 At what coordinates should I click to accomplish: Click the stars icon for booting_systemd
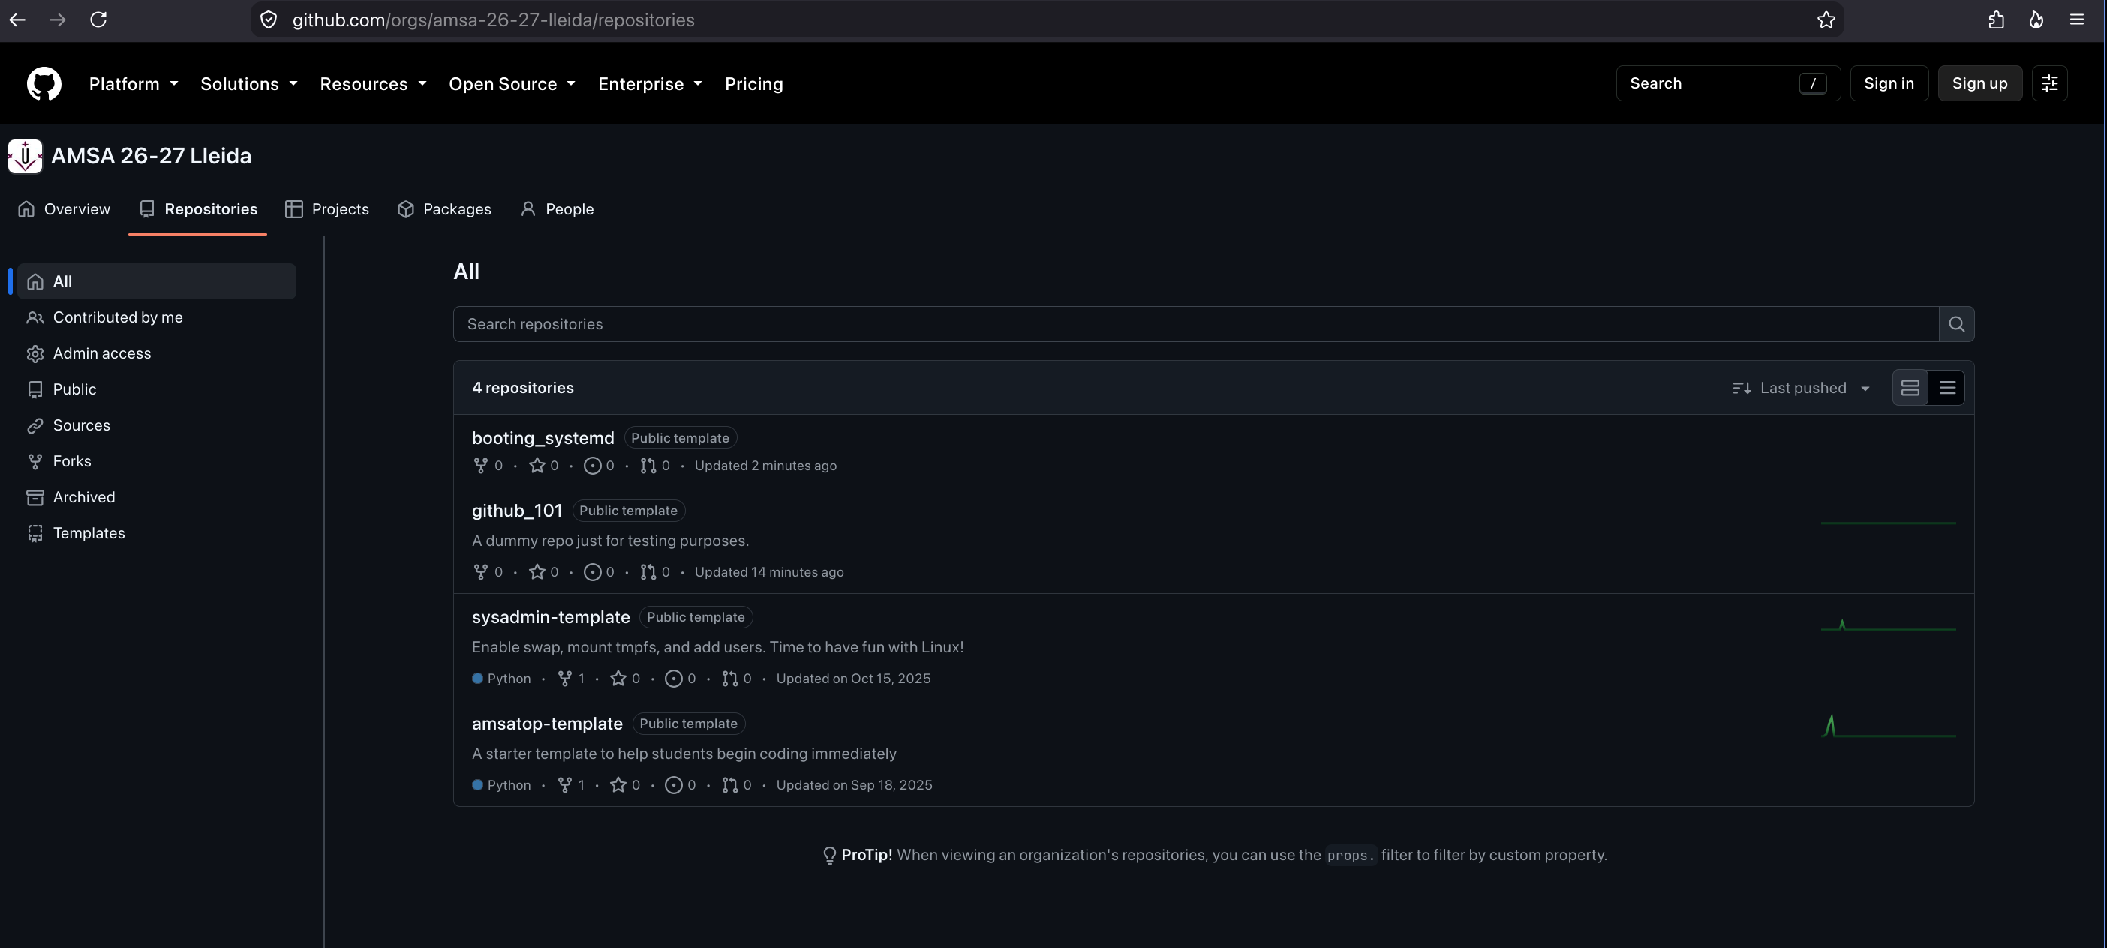pos(537,466)
